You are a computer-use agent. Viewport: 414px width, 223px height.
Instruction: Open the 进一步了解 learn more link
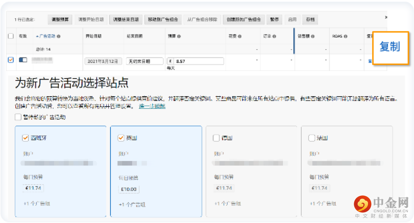(x=152, y=106)
